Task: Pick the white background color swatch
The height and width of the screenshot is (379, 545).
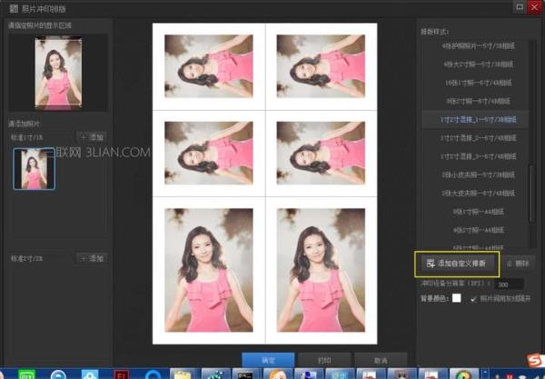Action: tap(457, 299)
